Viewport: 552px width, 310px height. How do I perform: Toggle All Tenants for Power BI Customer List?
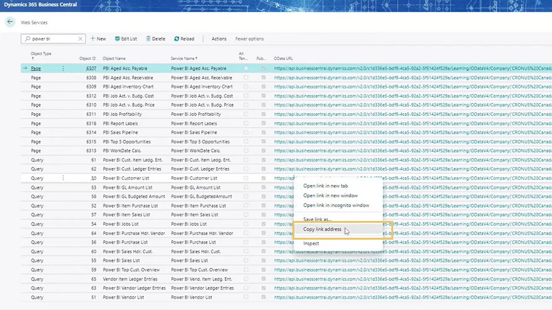[246, 178]
